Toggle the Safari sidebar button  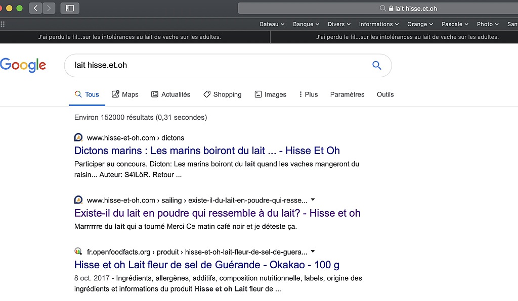70,8
